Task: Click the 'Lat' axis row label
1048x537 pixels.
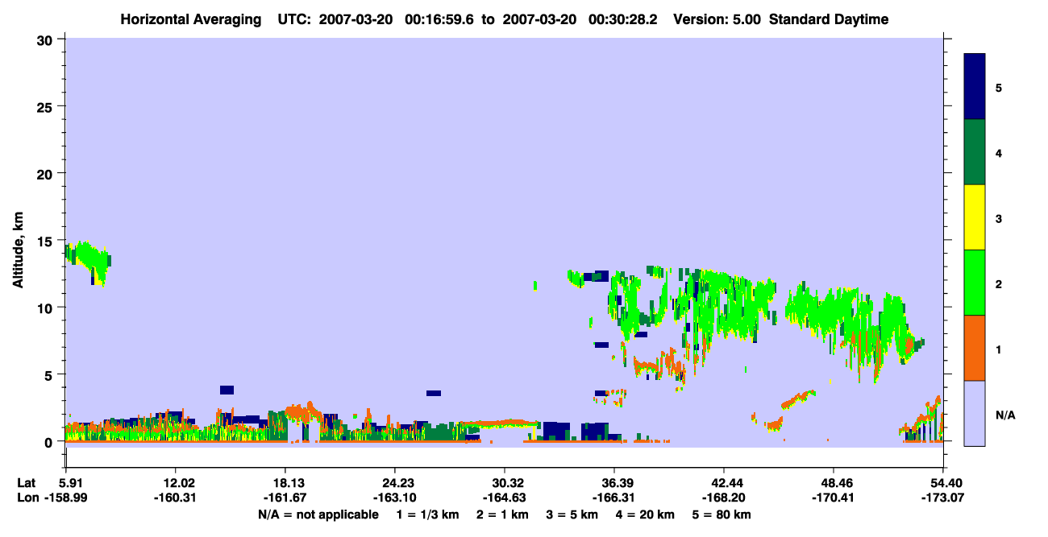Action: [27, 483]
